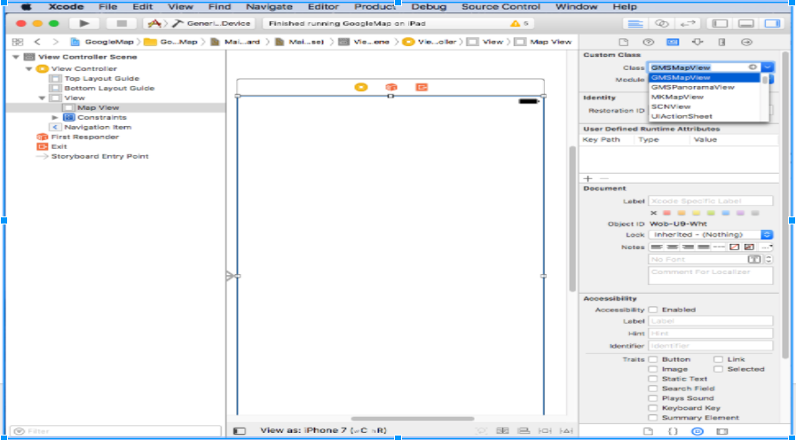The height and width of the screenshot is (440, 796).
Task: Open the Source Control menu
Action: [x=500, y=7]
